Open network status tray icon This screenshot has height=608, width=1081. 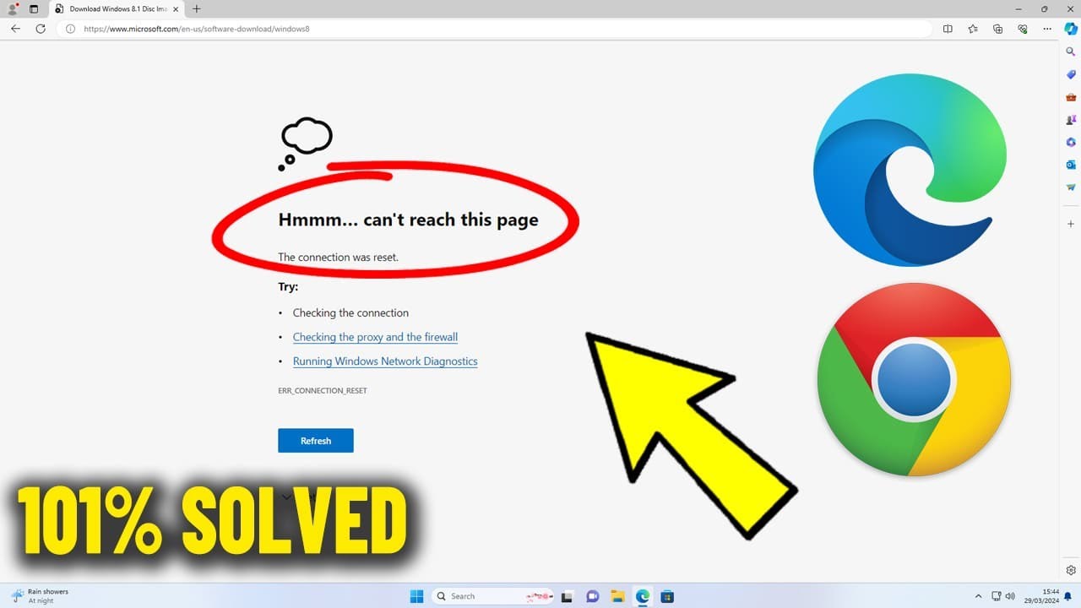(997, 596)
